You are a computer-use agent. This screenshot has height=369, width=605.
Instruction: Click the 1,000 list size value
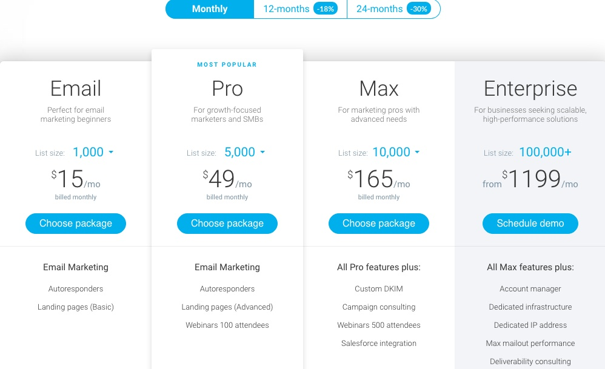tap(89, 152)
